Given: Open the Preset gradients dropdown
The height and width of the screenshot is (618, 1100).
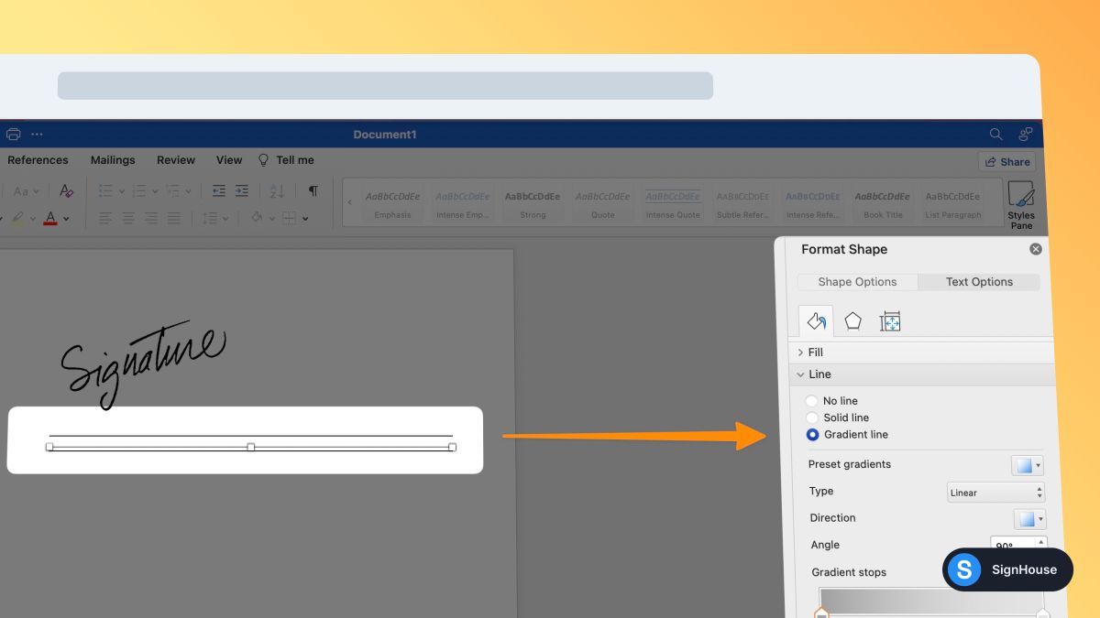Looking at the screenshot, I should point(1027,464).
